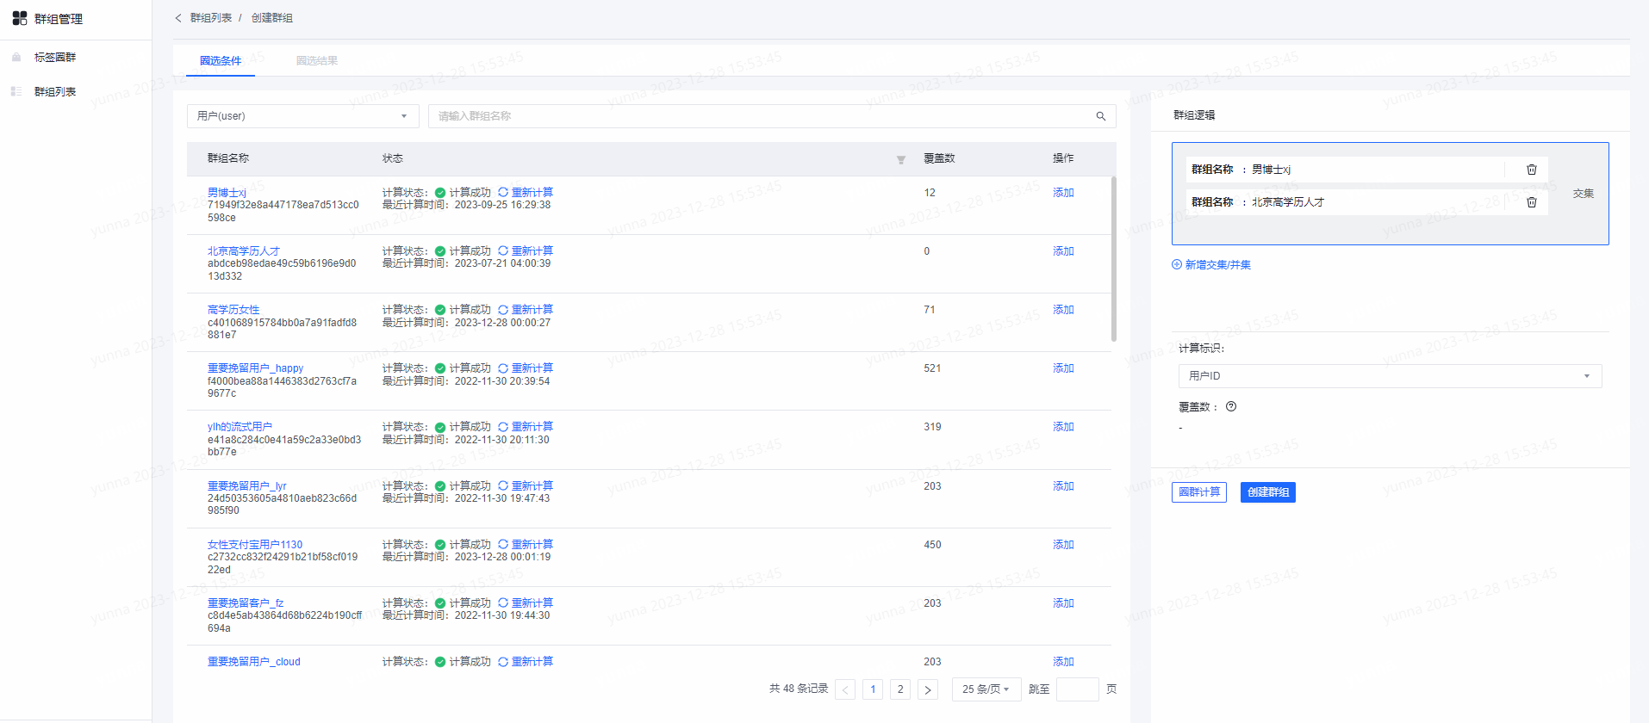Switch to the 圈选条件 tab
Image resolution: width=1649 pixels, height=723 pixels.
click(221, 61)
